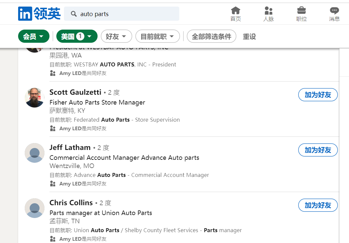
Task: Click location text 萨默塞特, KY
Action: 67,110
